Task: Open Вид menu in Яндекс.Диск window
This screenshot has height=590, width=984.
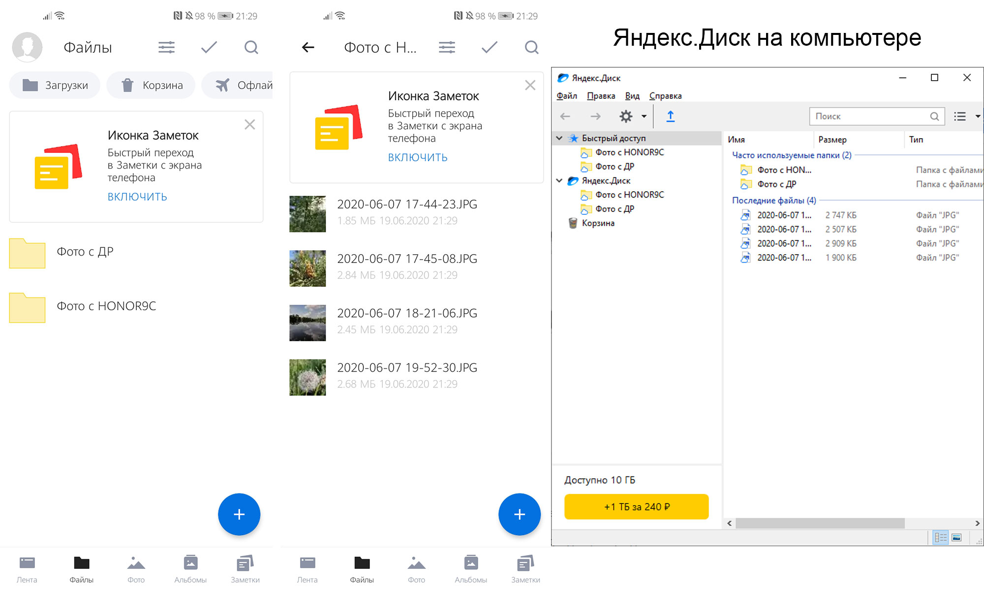Action: click(632, 96)
